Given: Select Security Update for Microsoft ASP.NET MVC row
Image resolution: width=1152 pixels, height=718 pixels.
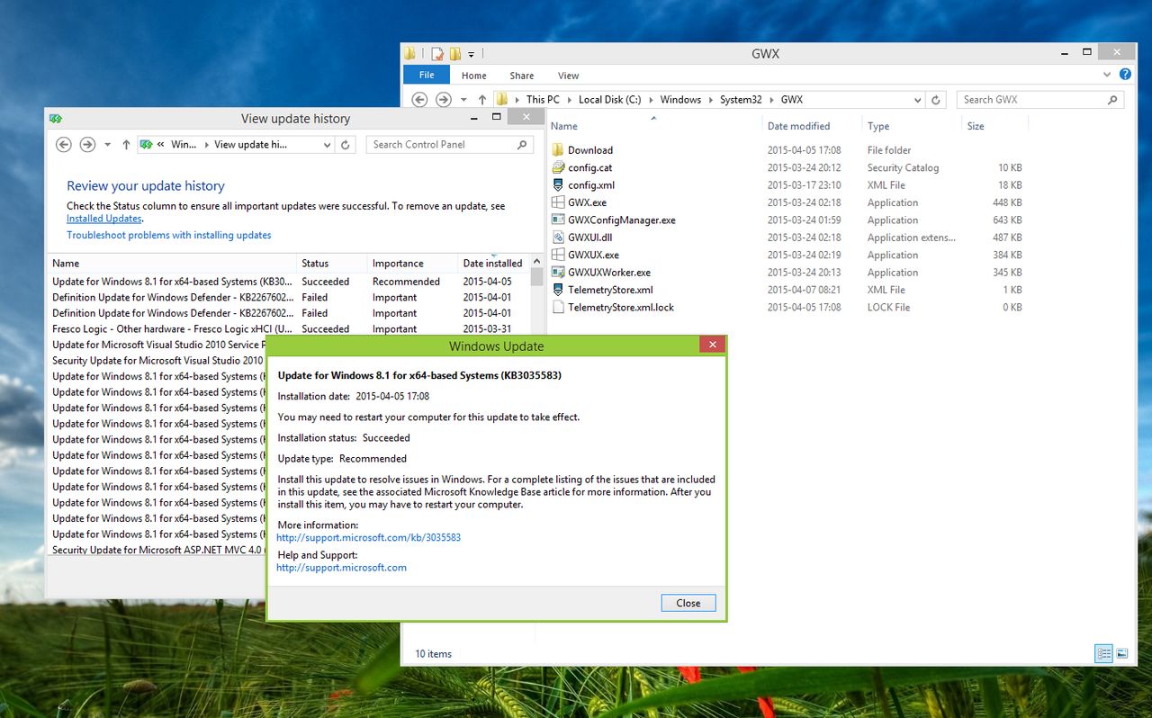Looking at the screenshot, I should 157,550.
